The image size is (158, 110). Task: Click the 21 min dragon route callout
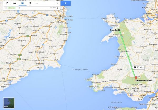coord(139,67)
